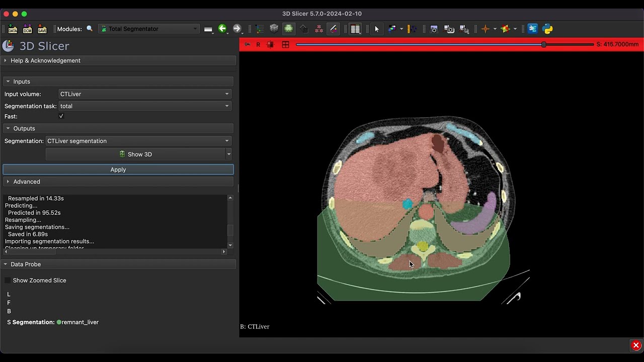Uncheck the Fast checkbox
The width and height of the screenshot is (644, 362).
(61, 116)
